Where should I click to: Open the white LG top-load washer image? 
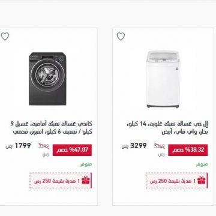pyautogui.click(x=163, y=79)
